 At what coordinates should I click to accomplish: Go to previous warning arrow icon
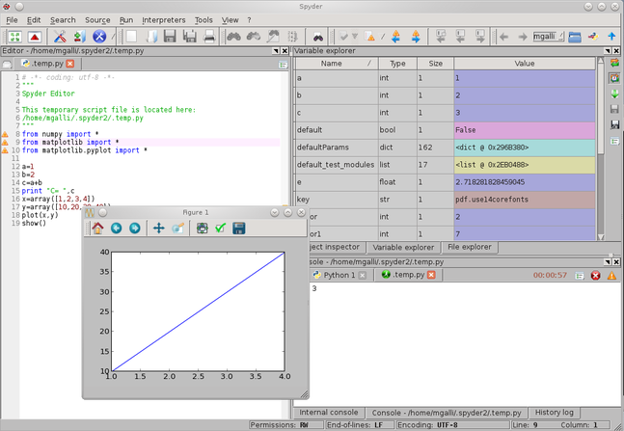[395, 37]
